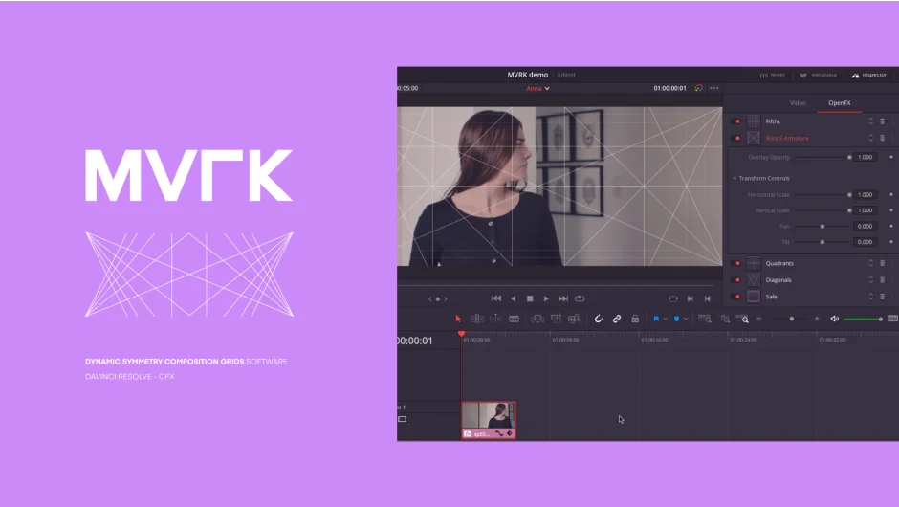Click timeline zoom in plus button

[x=817, y=319]
